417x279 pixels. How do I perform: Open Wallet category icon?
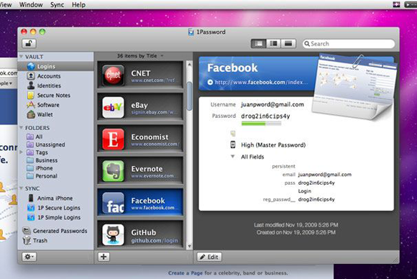pos(31,114)
